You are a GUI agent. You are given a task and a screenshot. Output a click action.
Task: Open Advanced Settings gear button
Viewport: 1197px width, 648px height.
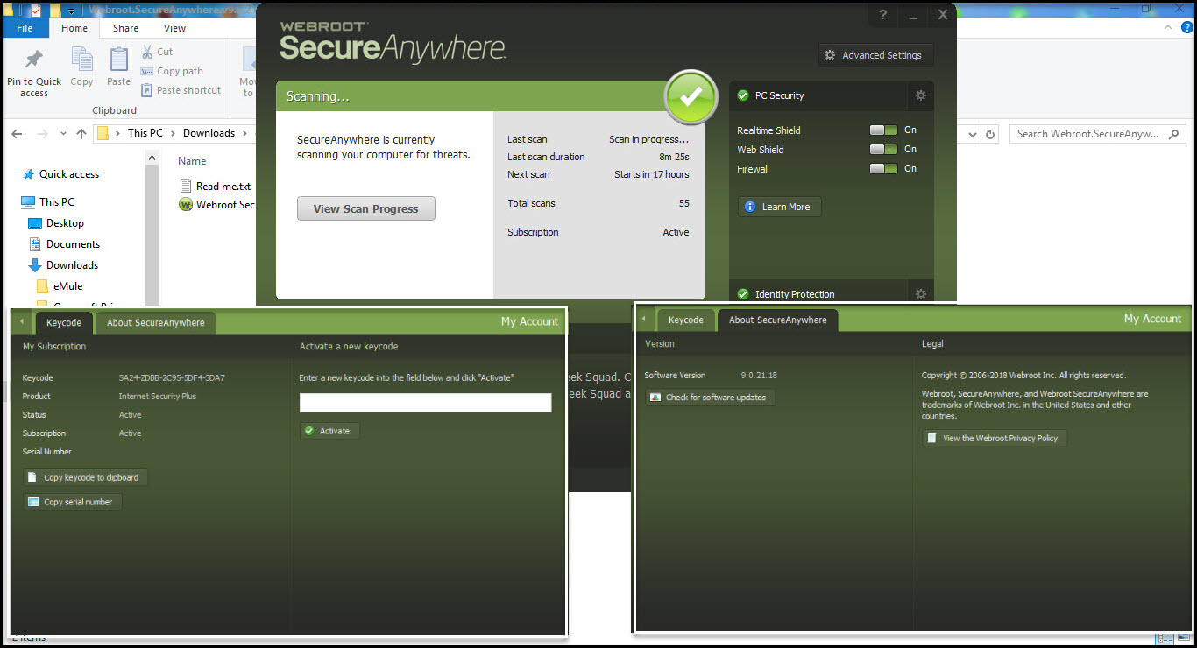[x=875, y=55]
